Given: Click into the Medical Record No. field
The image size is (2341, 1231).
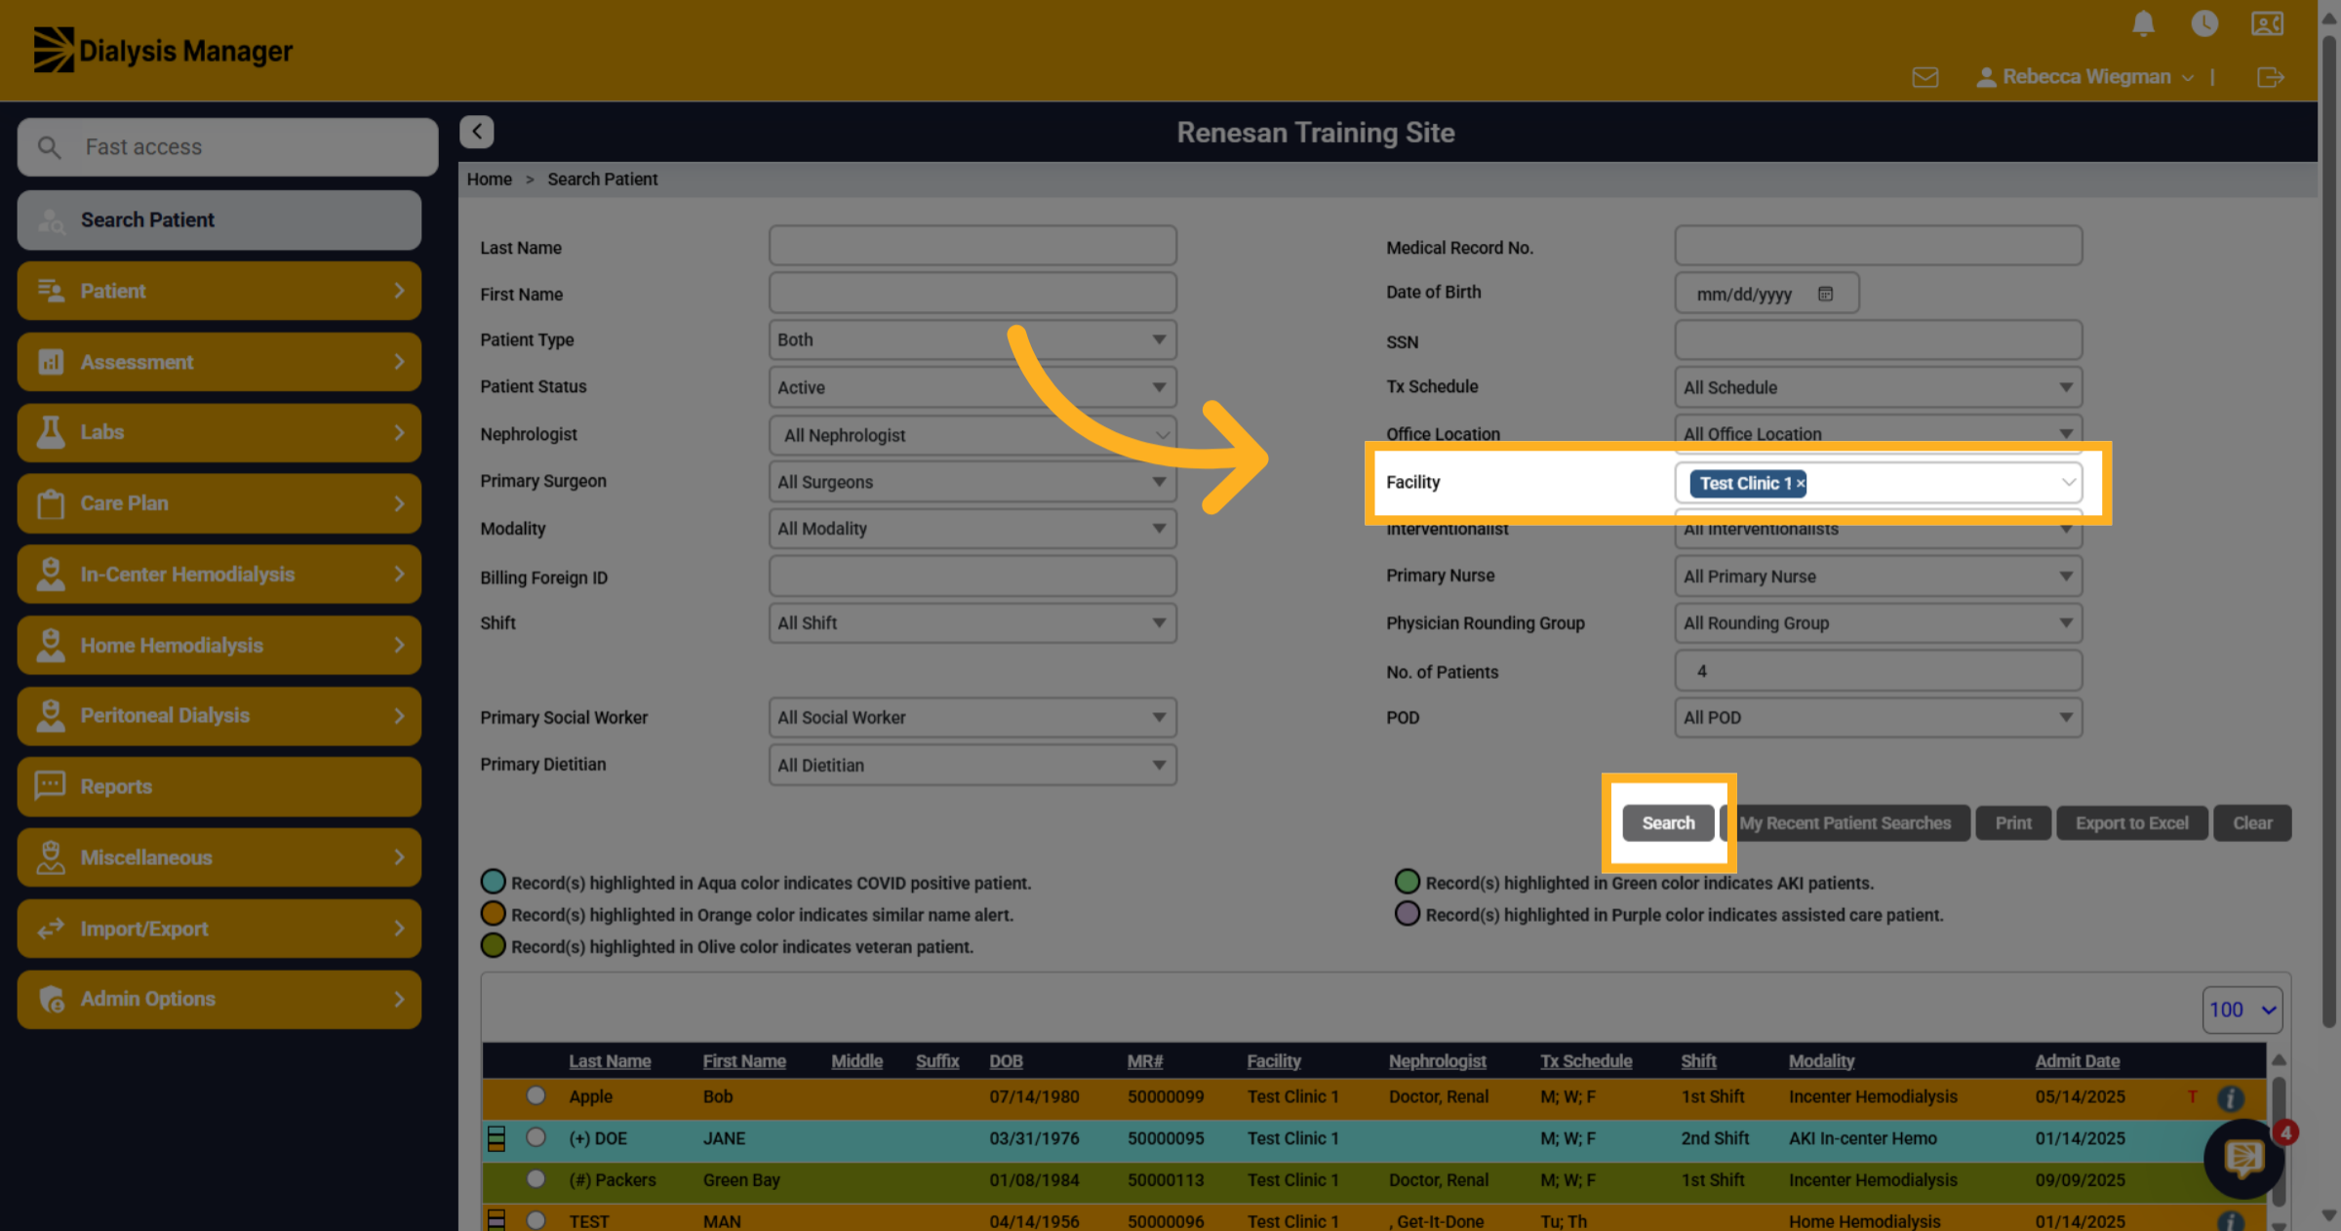Looking at the screenshot, I should click(1878, 246).
